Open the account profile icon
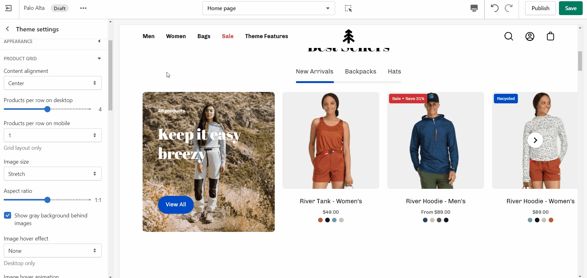 (530, 36)
